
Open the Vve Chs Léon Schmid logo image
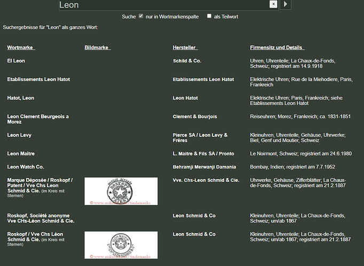coord(121,245)
